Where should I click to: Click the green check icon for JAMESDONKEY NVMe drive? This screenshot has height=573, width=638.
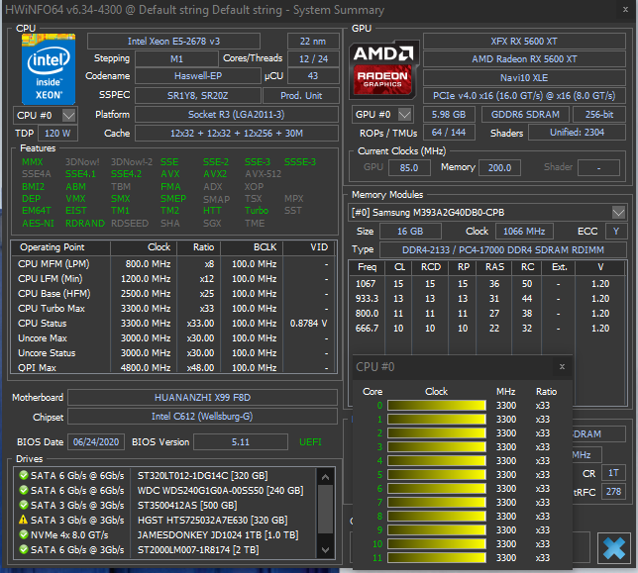[x=24, y=534]
